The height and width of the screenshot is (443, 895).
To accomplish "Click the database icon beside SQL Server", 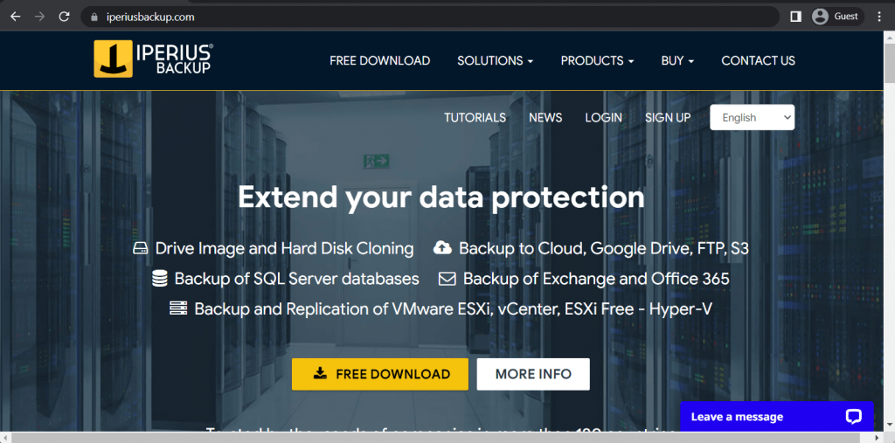I will click(x=160, y=279).
